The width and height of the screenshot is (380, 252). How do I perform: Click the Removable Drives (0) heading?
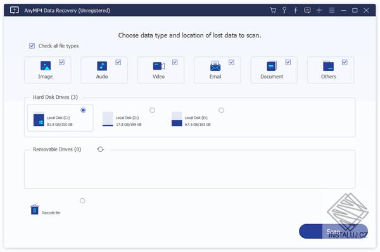(57, 149)
